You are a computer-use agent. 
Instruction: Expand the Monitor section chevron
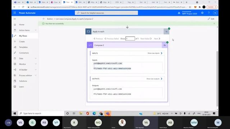click(36, 64)
